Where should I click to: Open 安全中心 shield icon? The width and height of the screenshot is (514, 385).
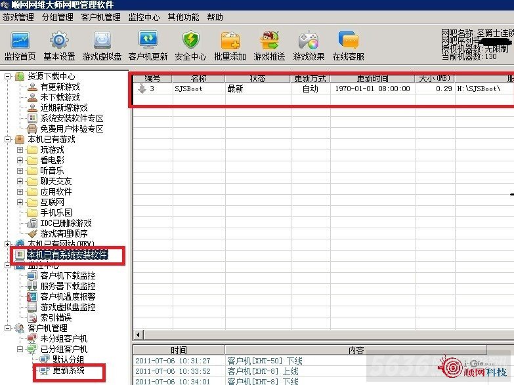[191, 41]
